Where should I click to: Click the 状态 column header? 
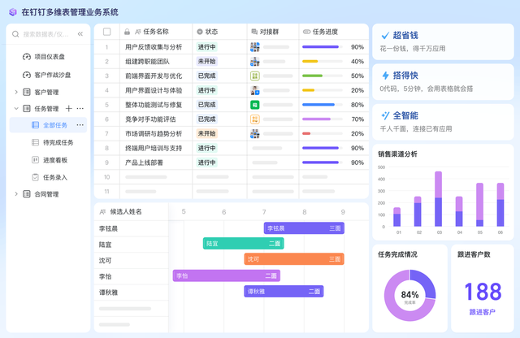[220, 32]
